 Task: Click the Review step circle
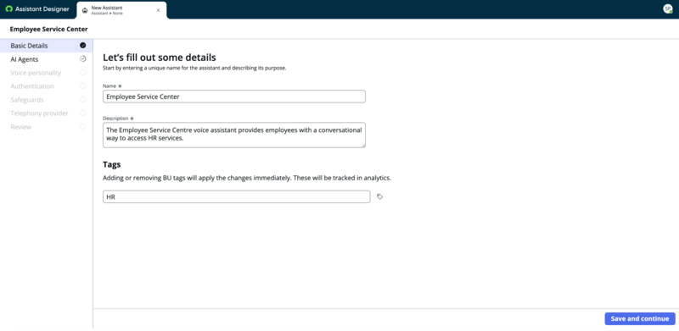pos(82,126)
